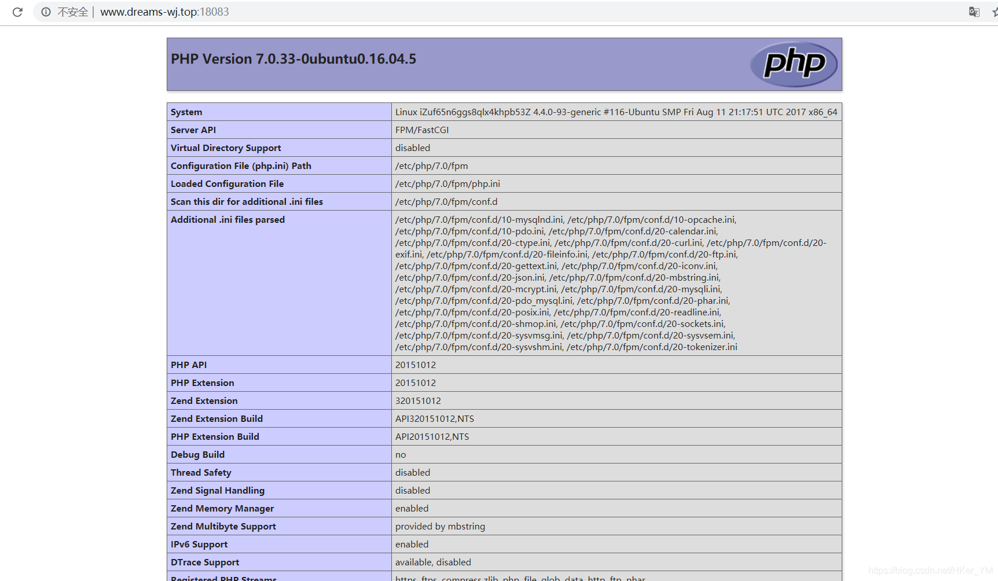This screenshot has height=581, width=998.
Task: Click the '/etc/php/7.0/fpm/php.ini' value
Action: tap(448, 184)
